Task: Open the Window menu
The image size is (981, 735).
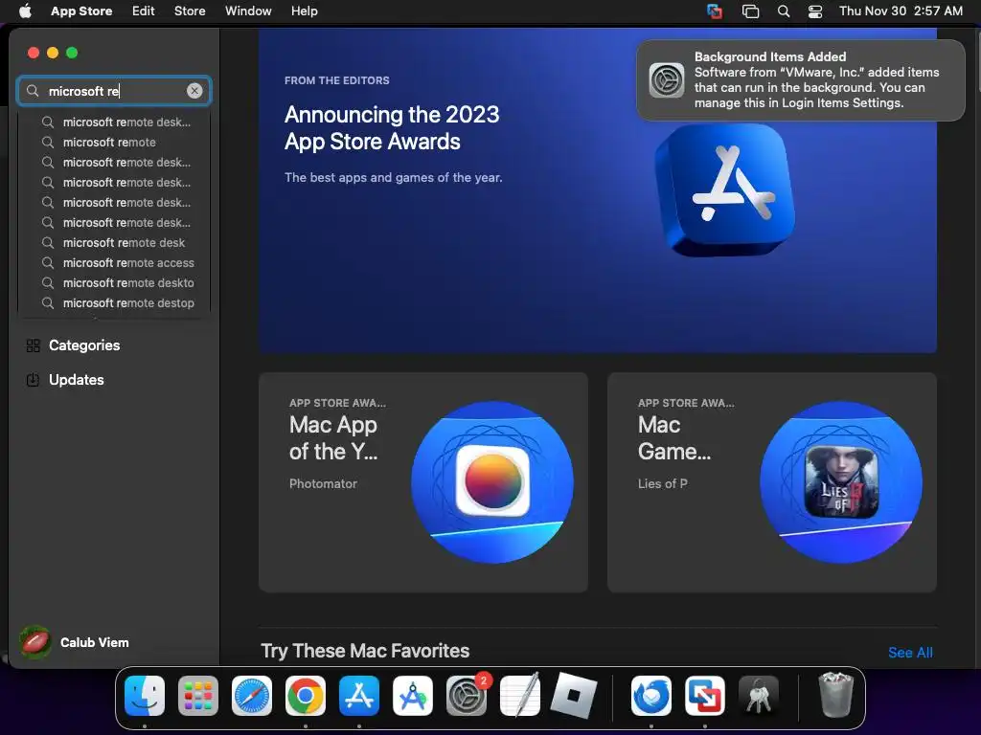Action: click(x=248, y=11)
